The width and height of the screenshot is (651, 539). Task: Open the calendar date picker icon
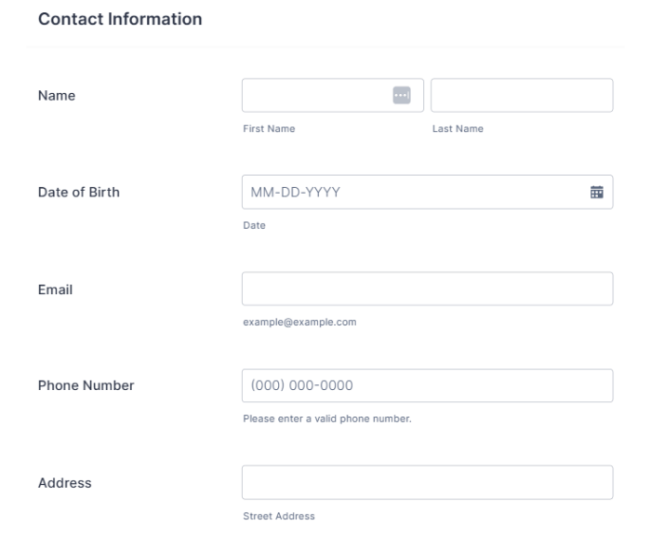pos(597,192)
